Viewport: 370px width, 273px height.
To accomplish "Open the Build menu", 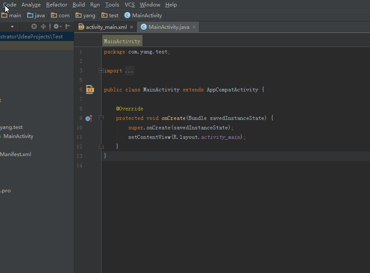I will pyautogui.click(x=78, y=5).
